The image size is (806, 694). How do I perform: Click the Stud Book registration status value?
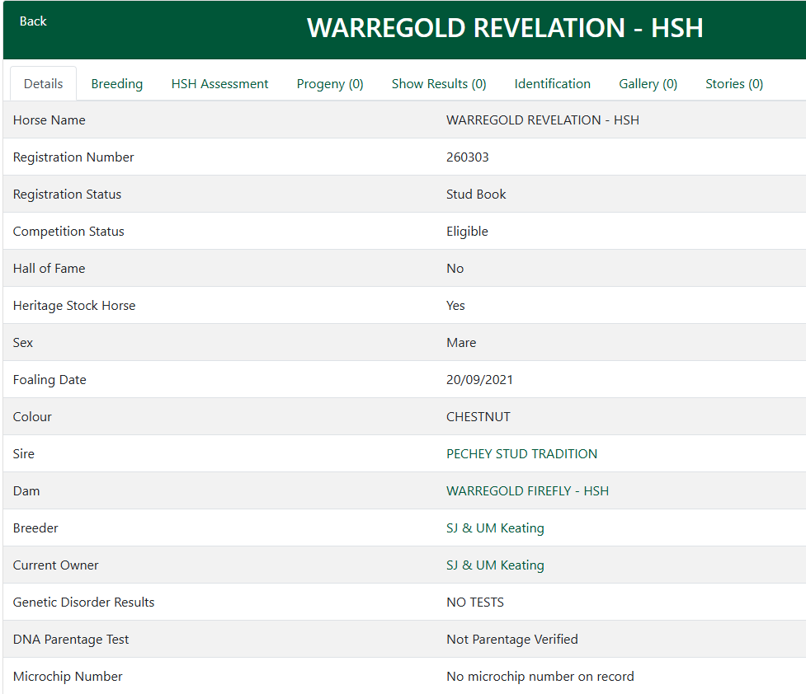pos(476,194)
